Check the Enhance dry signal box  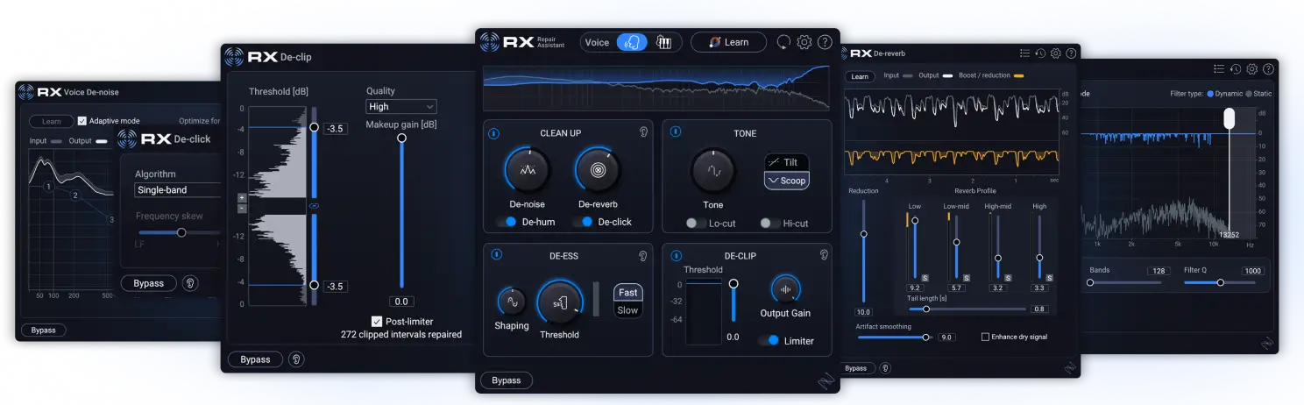[x=985, y=337]
